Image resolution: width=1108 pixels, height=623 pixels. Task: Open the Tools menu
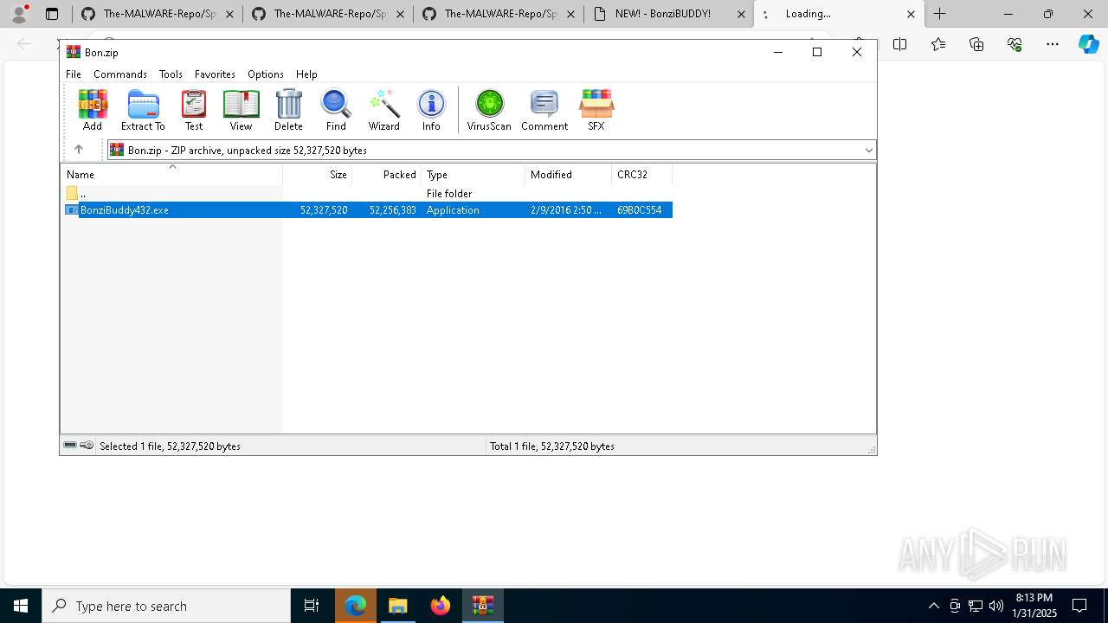click(171, 74)
